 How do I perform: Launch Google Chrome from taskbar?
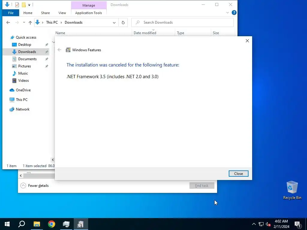[52, 224]
